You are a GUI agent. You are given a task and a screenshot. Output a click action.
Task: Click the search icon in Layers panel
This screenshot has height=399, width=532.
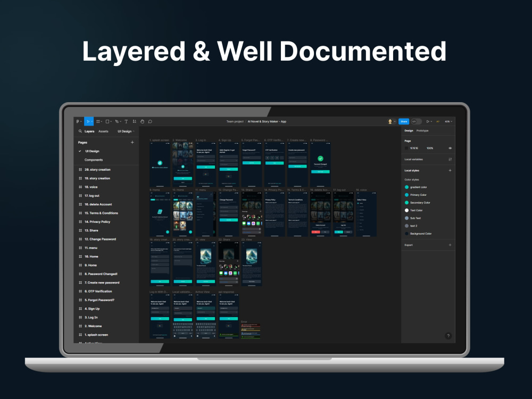[80, 131]
